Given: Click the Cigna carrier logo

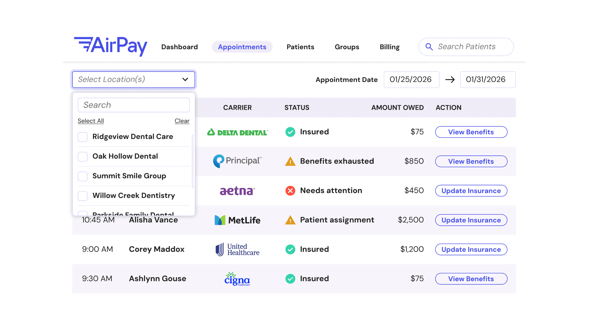Looking at the screenshot, I should click(x=238, y=279).
